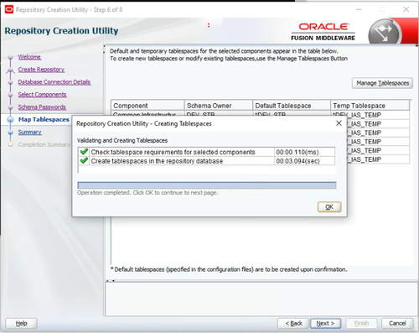419x333 pixels.
Task: Click the Help button
Action: (x=21, y=324)
